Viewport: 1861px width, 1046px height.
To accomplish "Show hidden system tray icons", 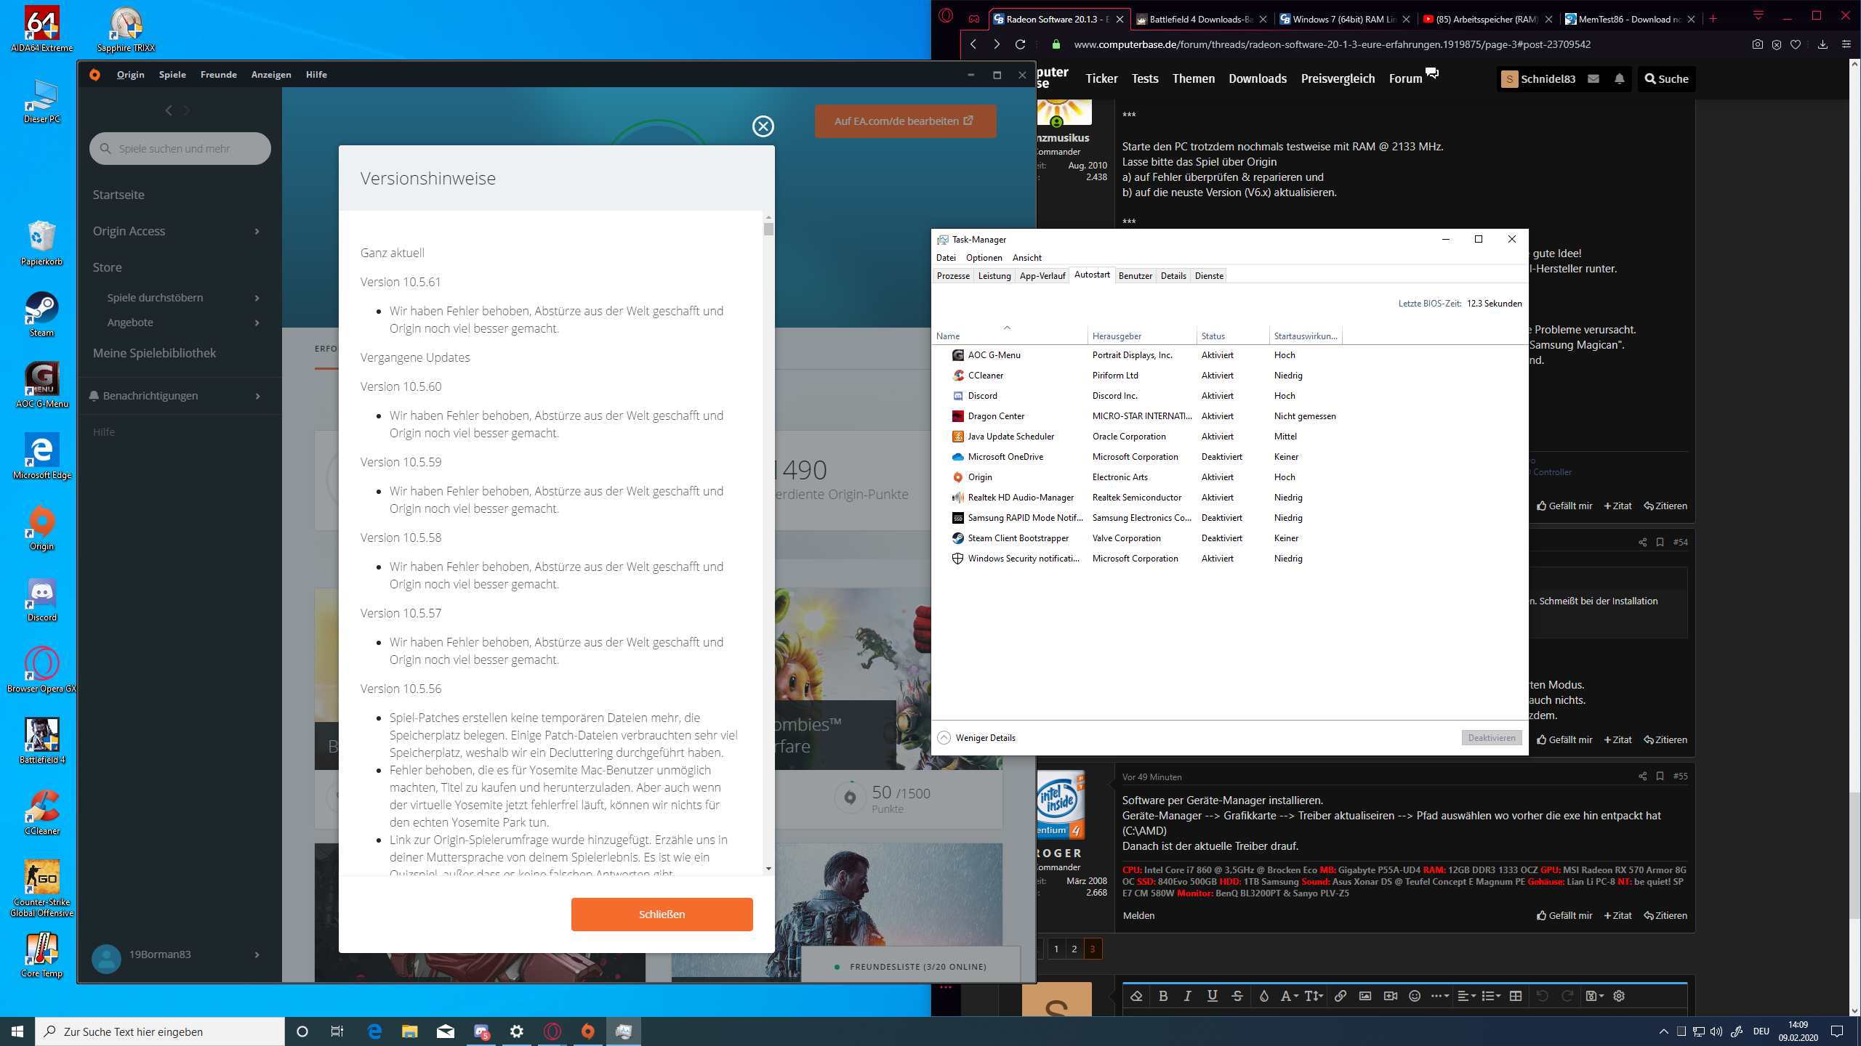I will pos(1663,1031).
